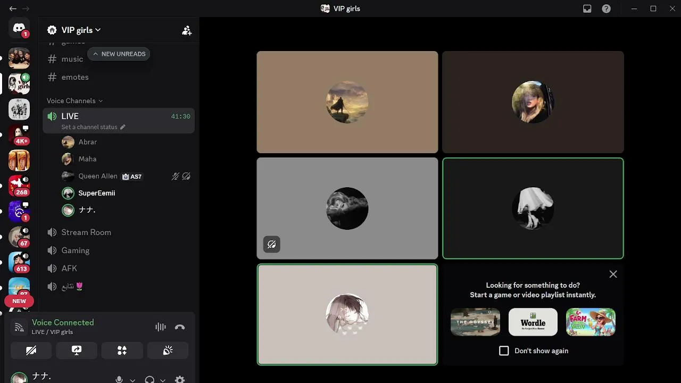Viewport: 681px width, 383px height.
Task: Share your screen button
Action: tap(77, 350)
